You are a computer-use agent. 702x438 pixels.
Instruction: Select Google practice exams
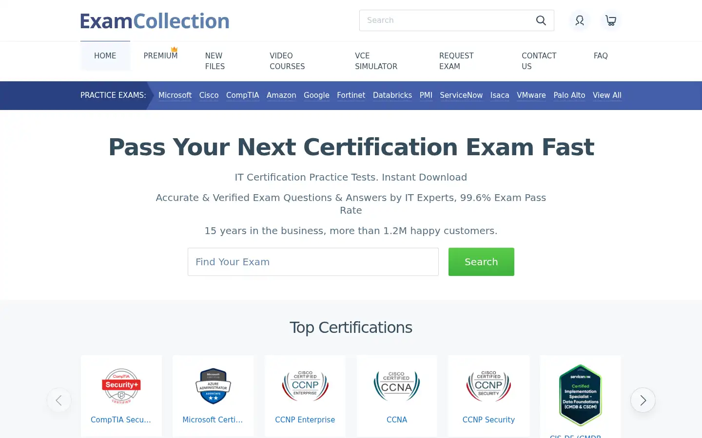point(316,95)
